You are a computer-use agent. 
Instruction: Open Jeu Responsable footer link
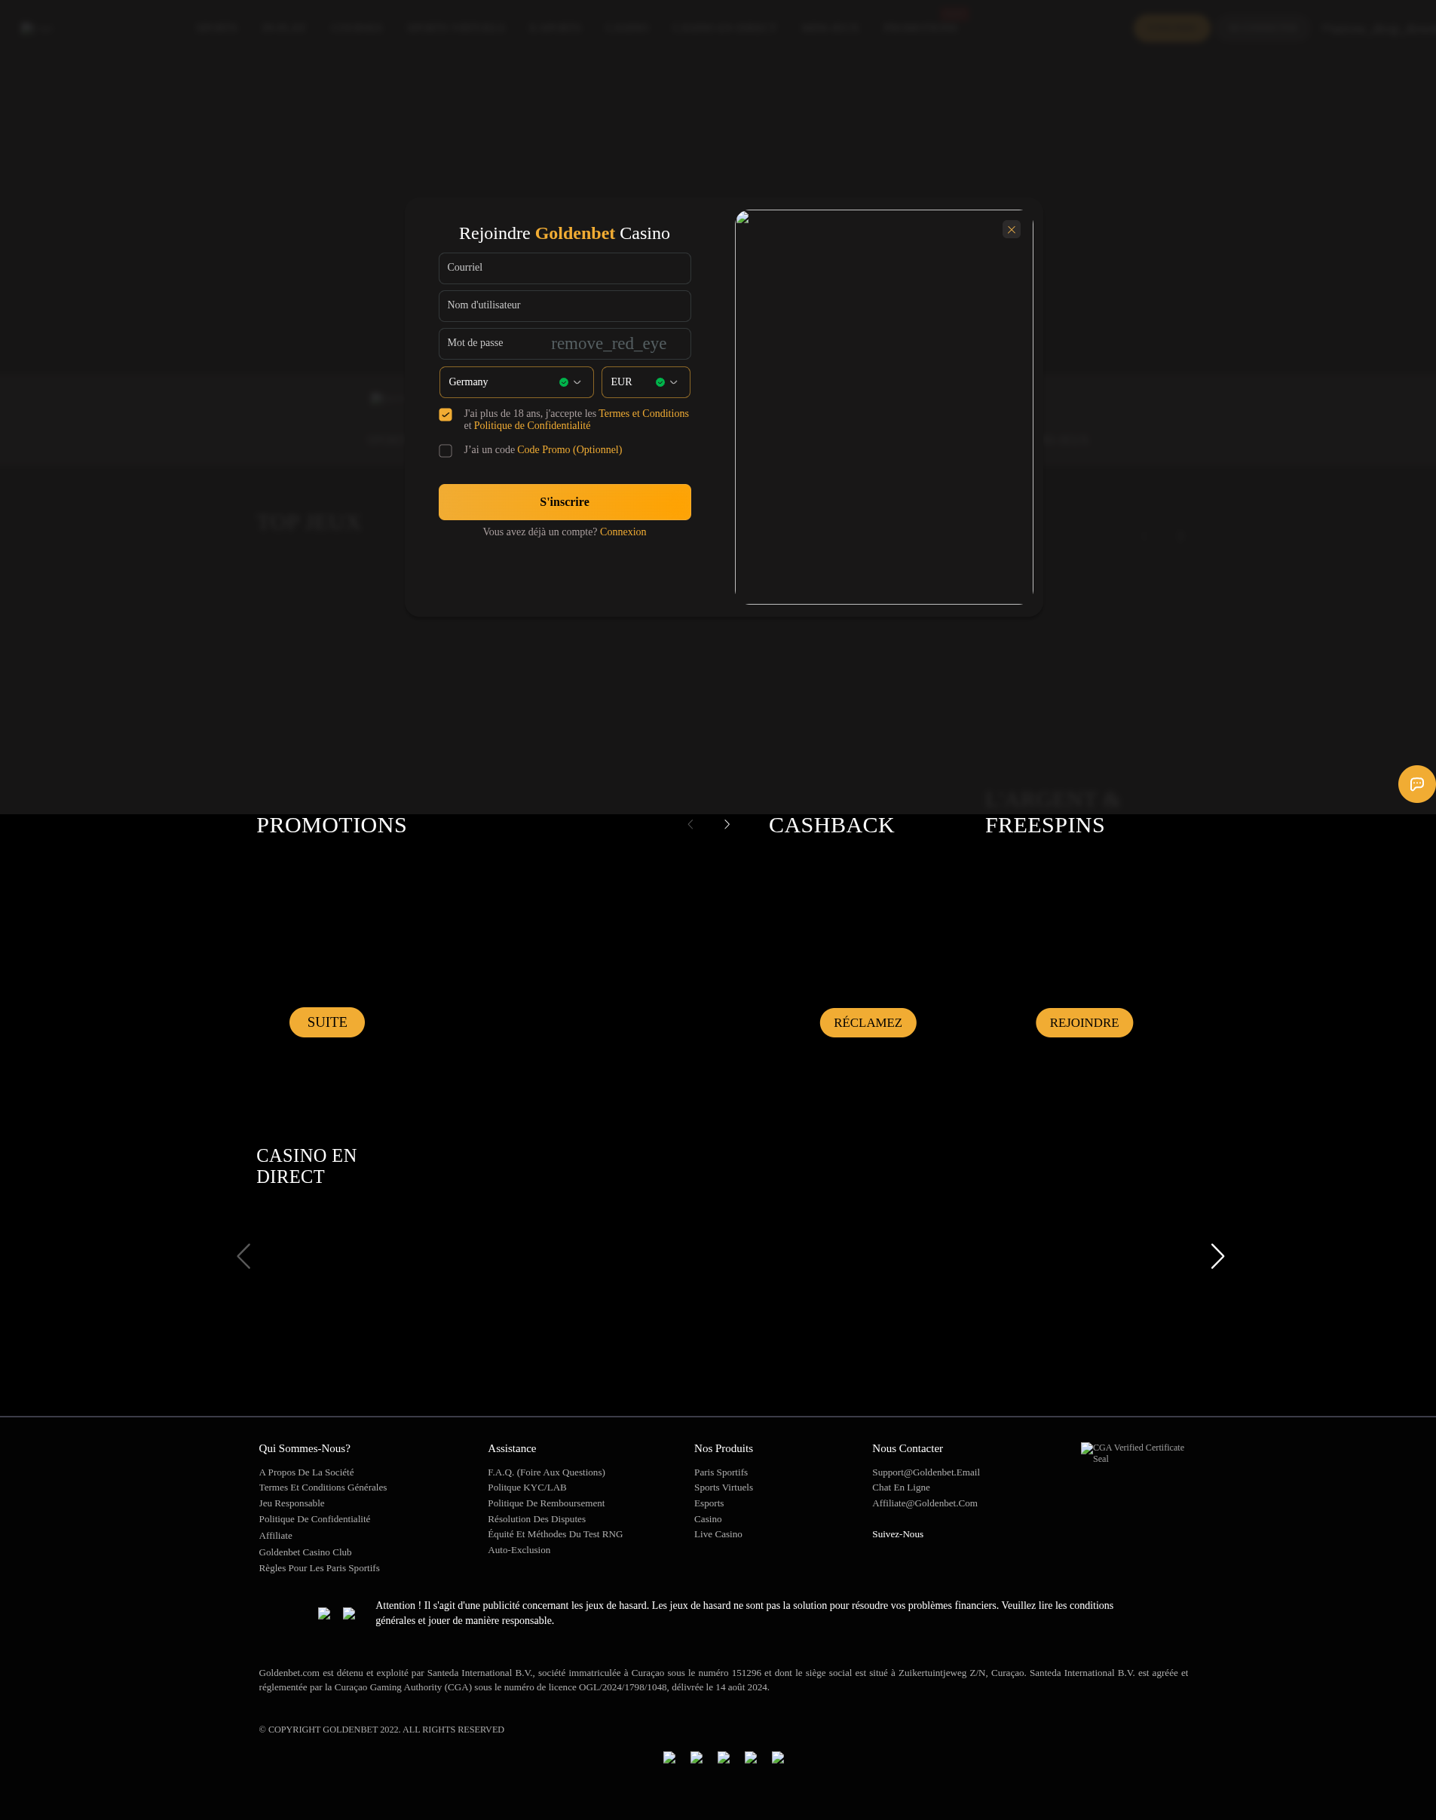(x=292, y=1503)
